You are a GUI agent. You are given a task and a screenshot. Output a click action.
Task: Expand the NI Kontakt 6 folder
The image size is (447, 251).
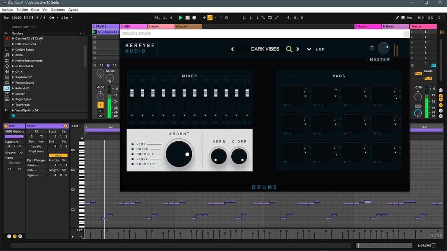(x=13, y=66)
